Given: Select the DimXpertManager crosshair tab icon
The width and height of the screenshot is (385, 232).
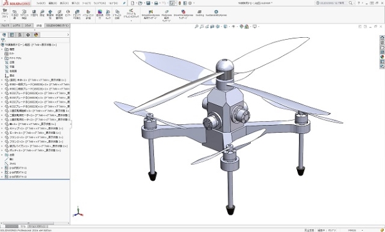Looking at the screenshot, I should coord(28,35).
